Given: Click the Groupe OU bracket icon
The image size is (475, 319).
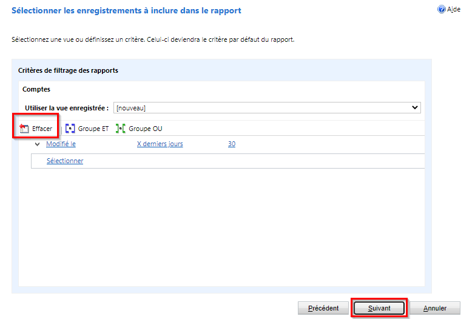Looking at the screenshot, I should 121,129.
